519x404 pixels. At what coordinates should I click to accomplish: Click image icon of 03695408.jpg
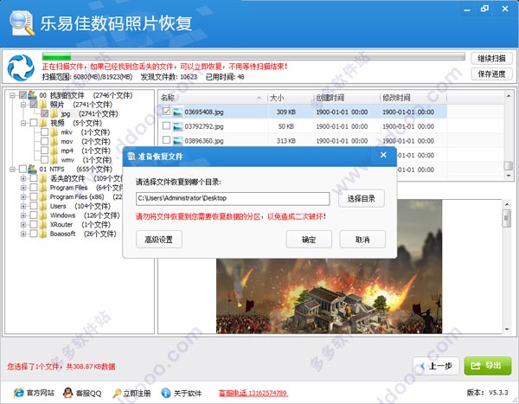pyautogui.click(x=177, y=112)
